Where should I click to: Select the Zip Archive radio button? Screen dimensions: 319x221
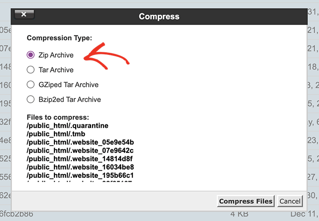(31, 55)
